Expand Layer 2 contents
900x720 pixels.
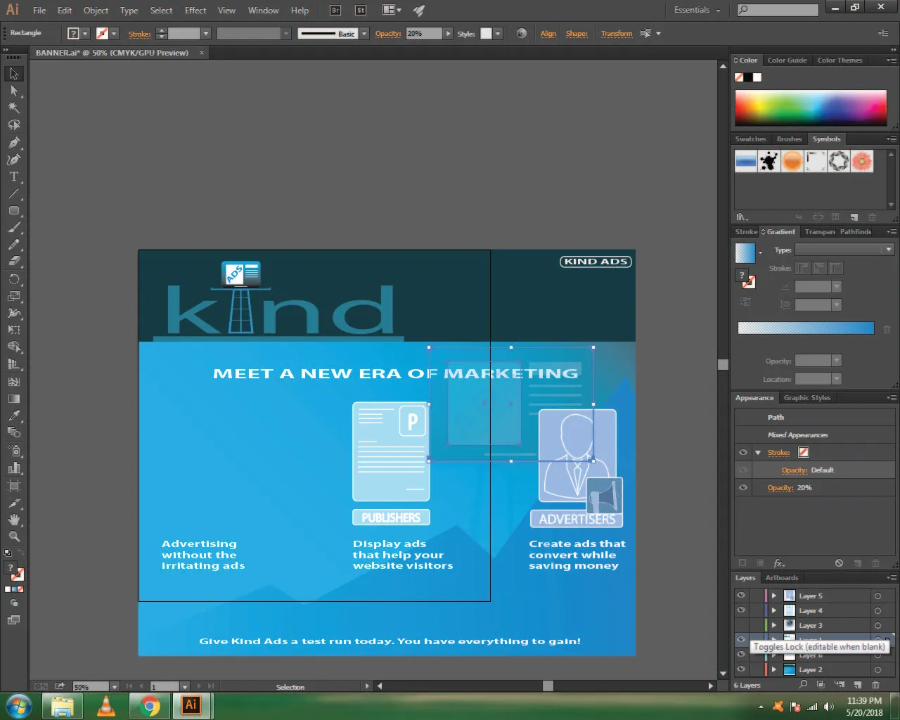[x=774, y=669]
